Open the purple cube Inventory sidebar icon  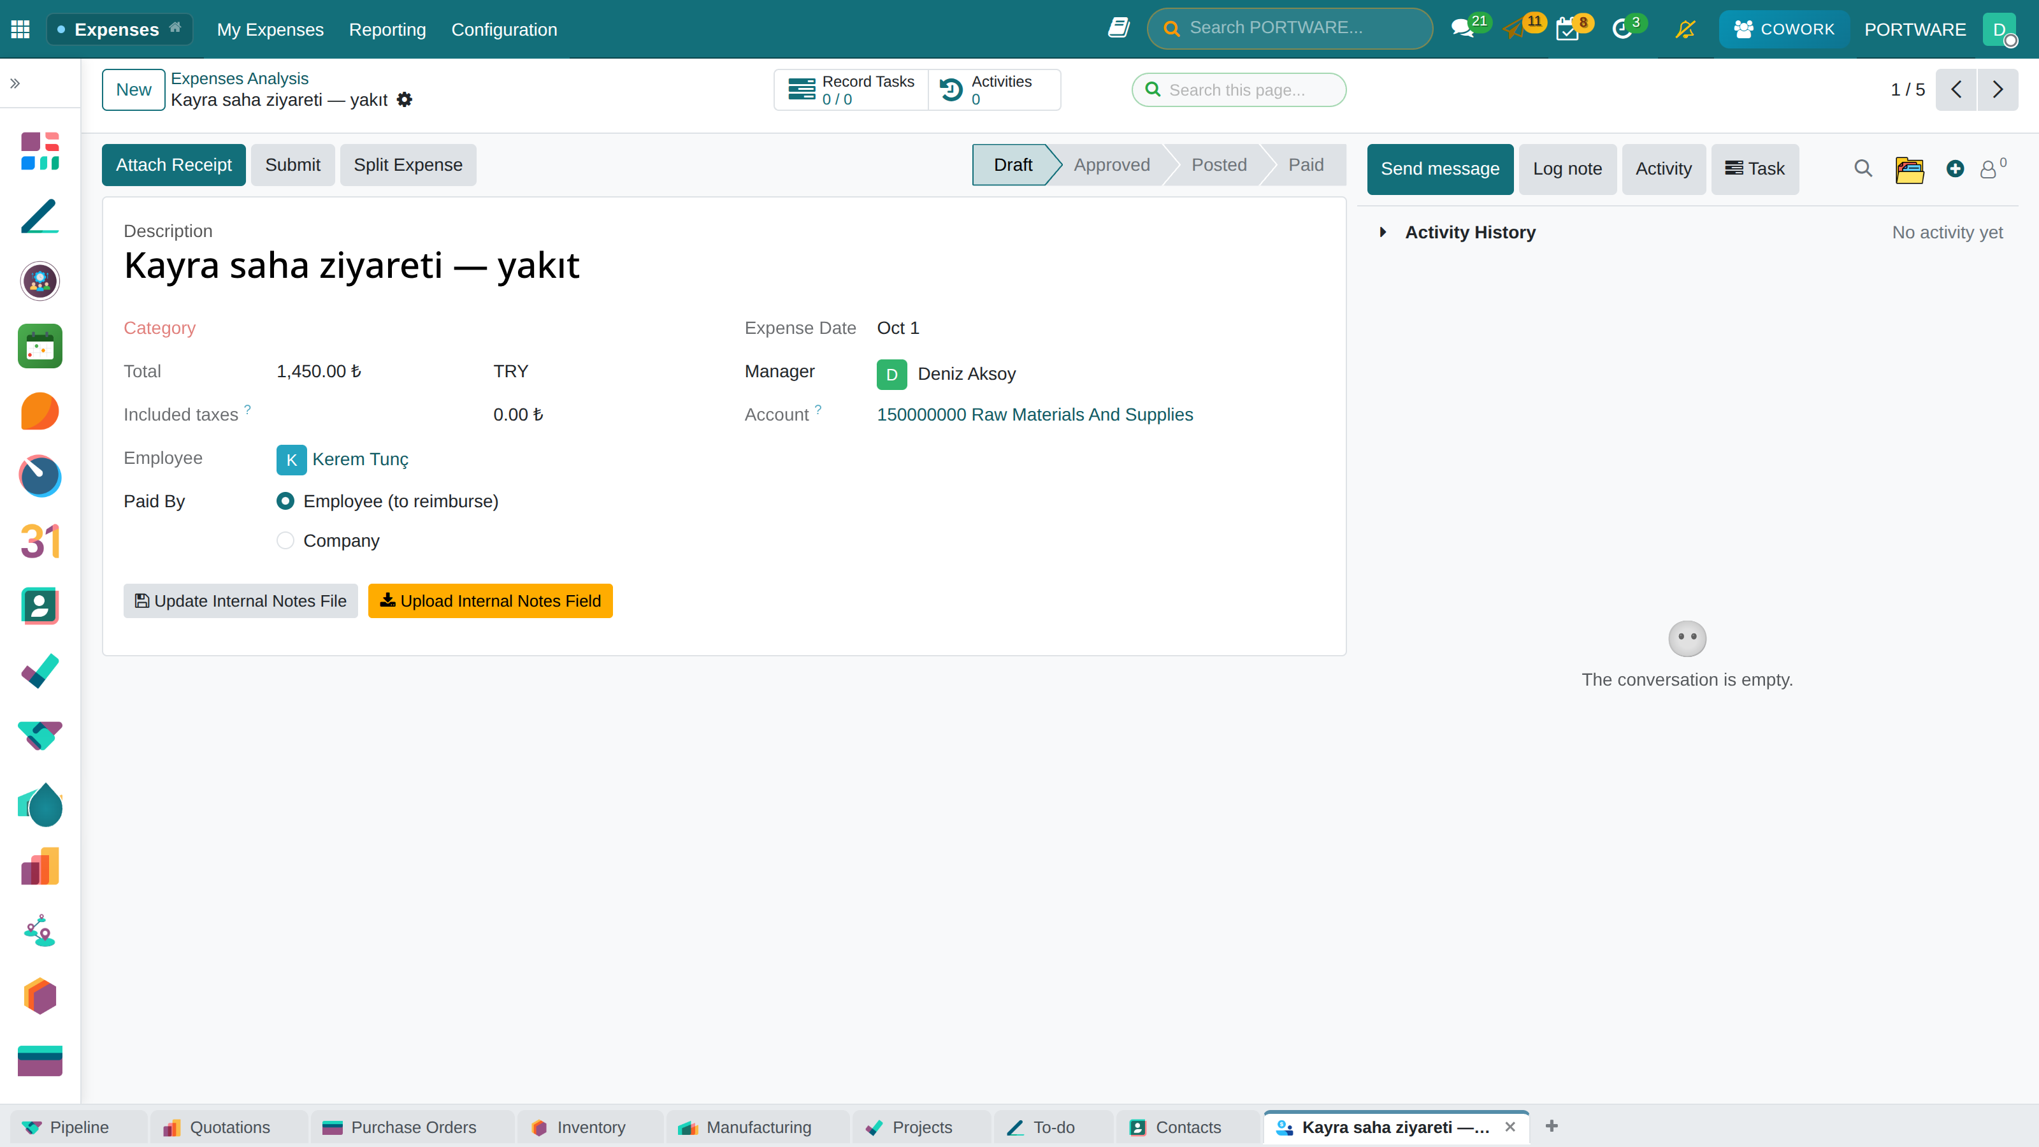point(40,996)
